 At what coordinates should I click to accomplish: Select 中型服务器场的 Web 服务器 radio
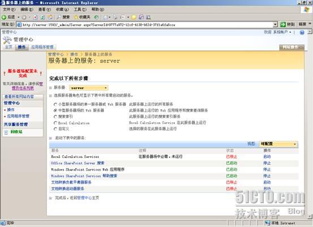click(55, 110)
